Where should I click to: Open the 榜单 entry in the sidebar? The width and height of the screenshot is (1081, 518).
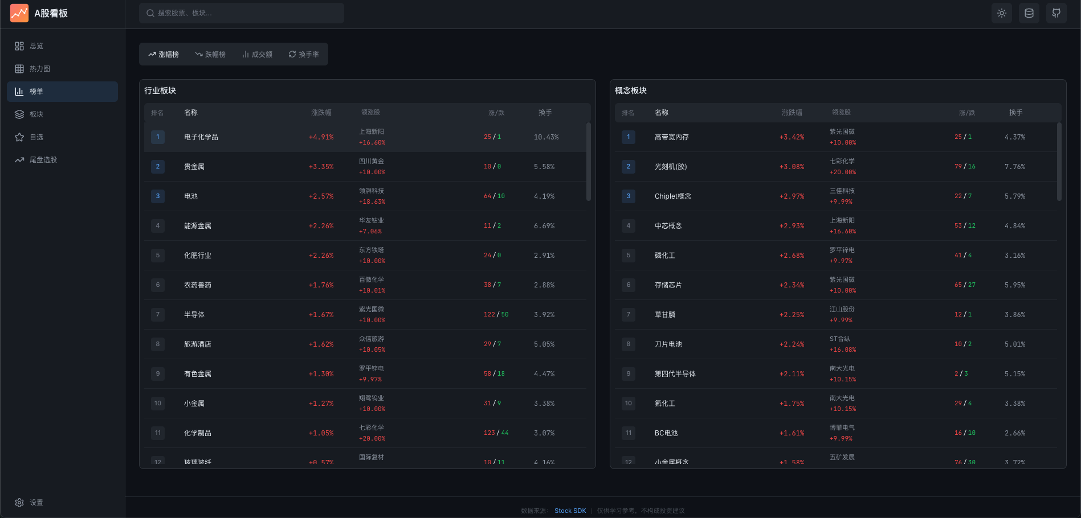point(35,91)
